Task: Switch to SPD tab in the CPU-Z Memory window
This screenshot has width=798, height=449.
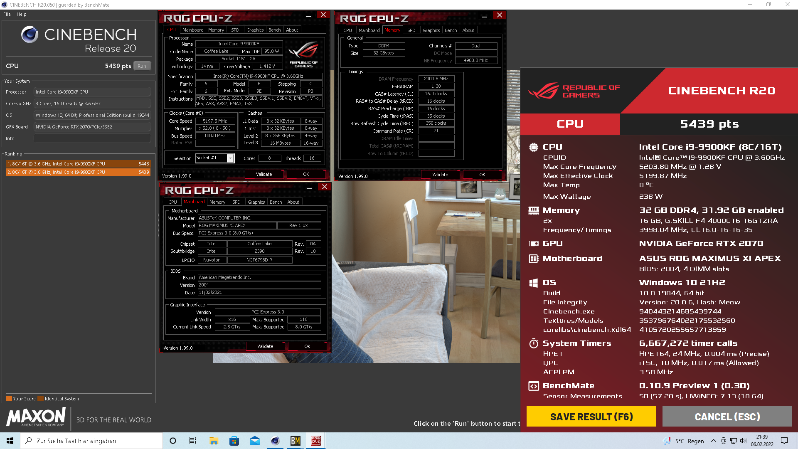Action: coord(411,30)
